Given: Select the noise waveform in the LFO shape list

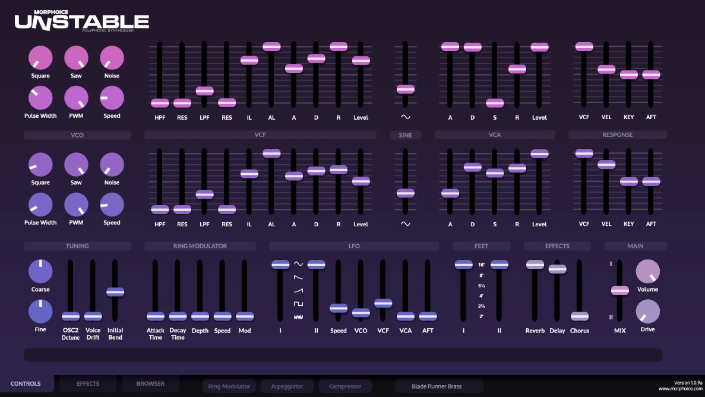Looking at the screenshot, I should [x=298, y=317].
